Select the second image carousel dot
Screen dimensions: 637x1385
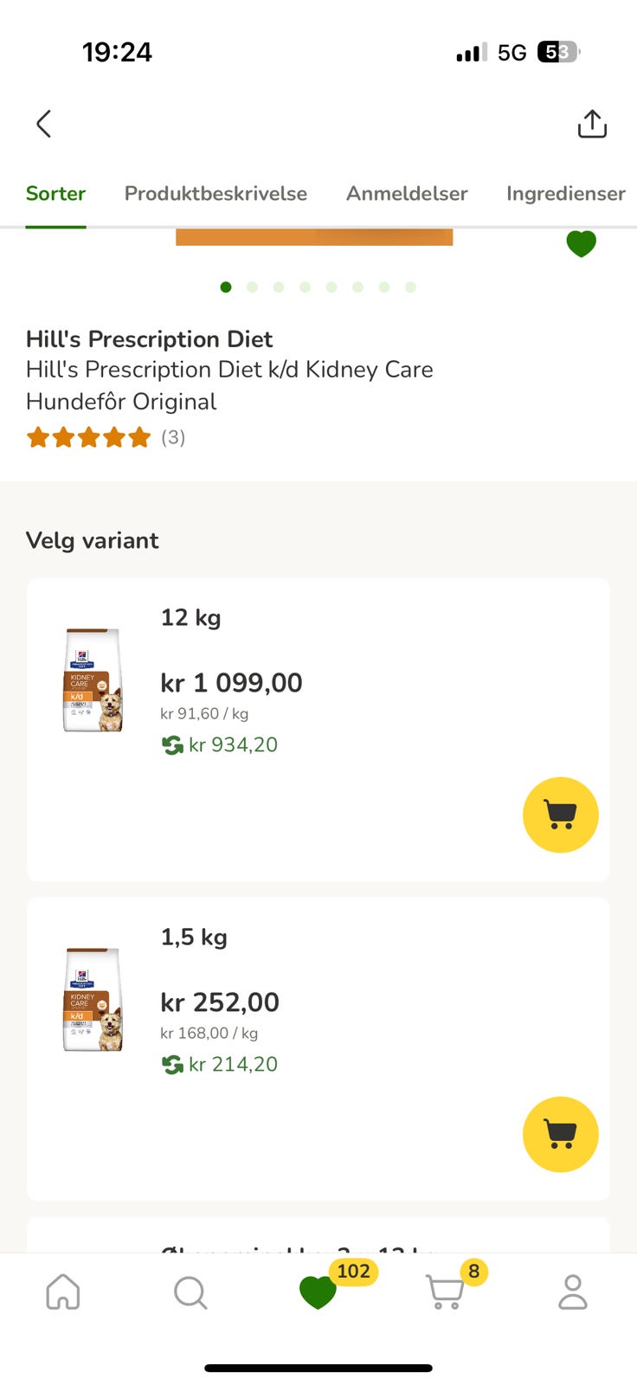click(x=252, y=287)
